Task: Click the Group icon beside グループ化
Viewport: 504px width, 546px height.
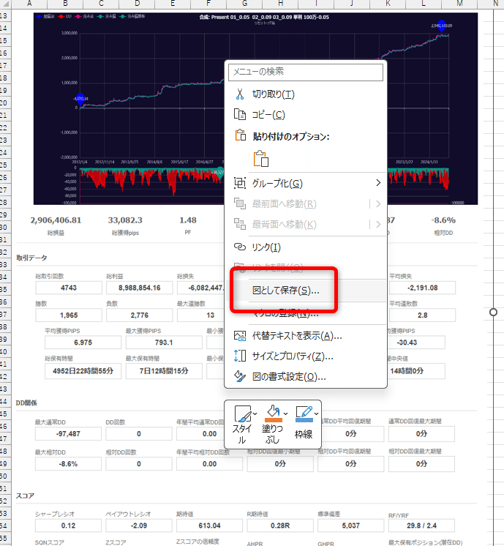Action: pyautogui.click(x=240, y=183)
